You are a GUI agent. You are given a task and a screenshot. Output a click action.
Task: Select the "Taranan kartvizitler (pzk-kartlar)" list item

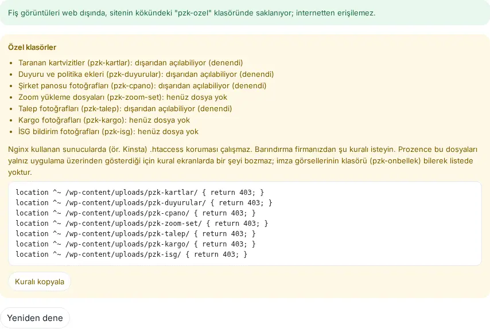(x=130, y=62)
